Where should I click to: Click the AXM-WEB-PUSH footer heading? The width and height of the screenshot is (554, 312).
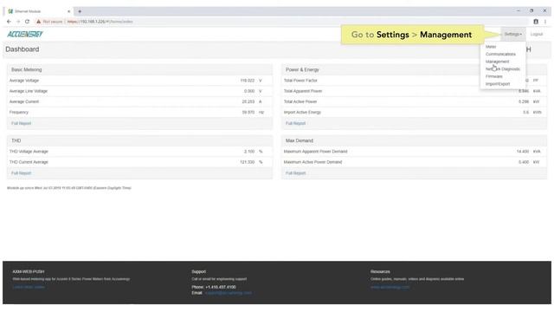29,271
